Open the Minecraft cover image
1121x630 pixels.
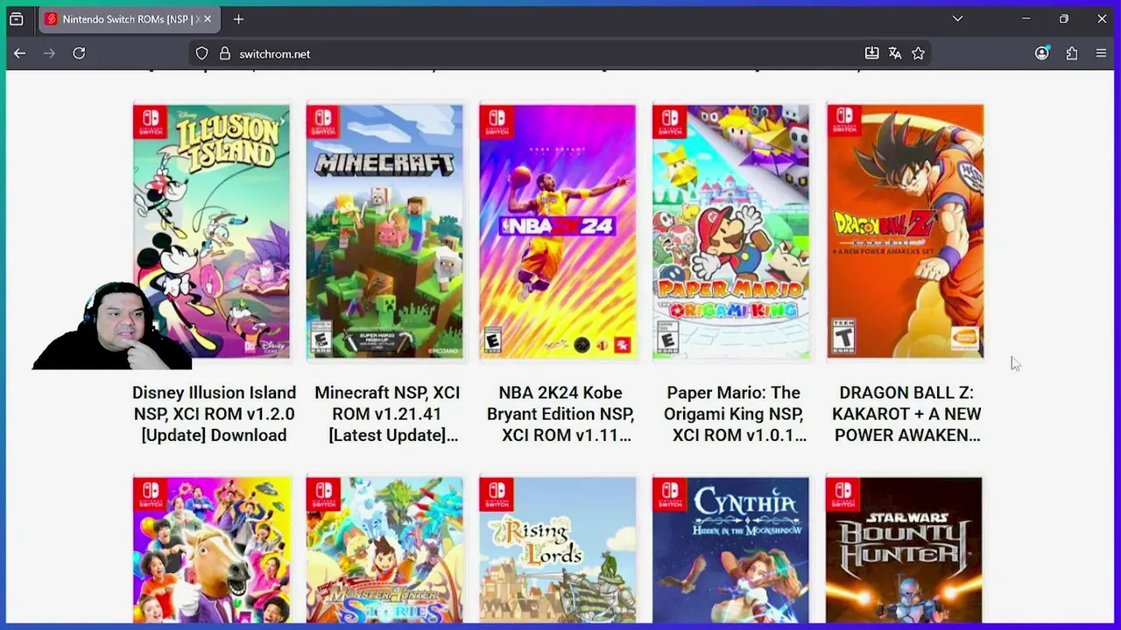[384, 232]
